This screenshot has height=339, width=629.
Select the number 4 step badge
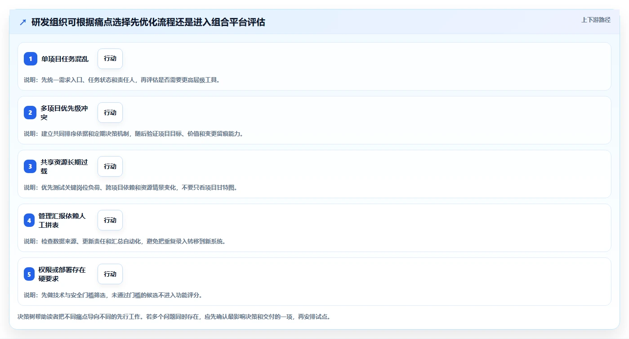(29, 220)
